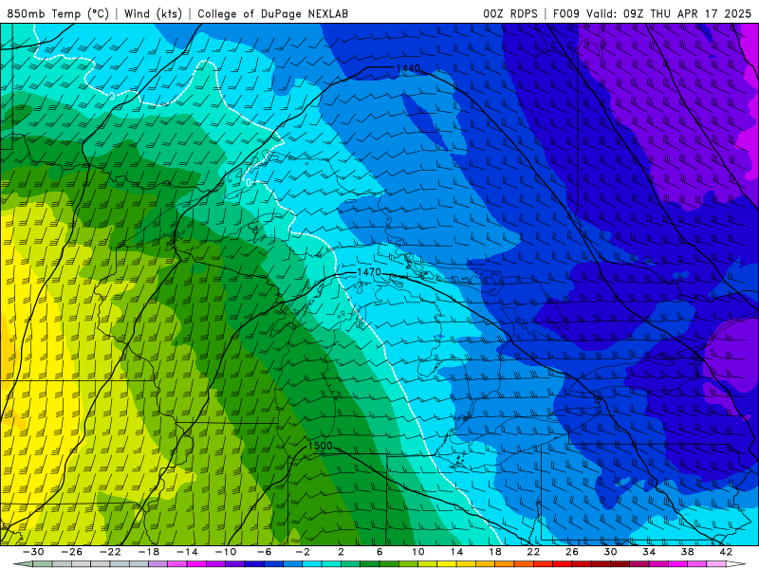Click the -2 value on the temperature scale
759x569 pixels.
[x=303, y=552]
